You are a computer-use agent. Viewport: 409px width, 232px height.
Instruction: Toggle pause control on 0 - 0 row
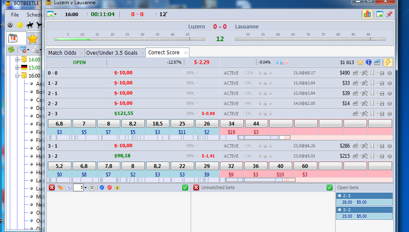pos(265,73)
